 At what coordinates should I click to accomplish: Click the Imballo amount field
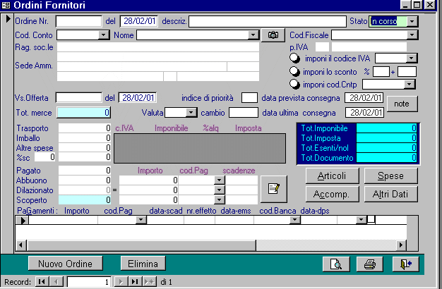85,138
